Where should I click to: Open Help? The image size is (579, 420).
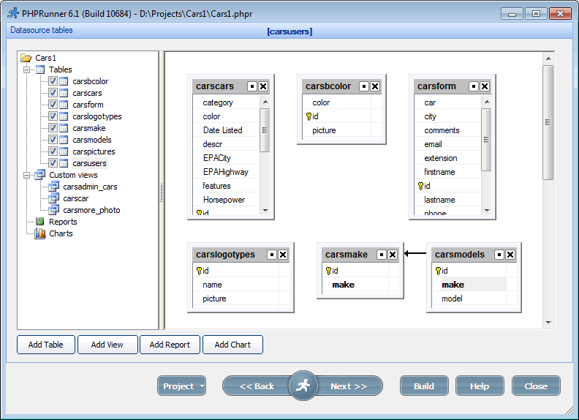pyautogui.click(x=480, y=386)
